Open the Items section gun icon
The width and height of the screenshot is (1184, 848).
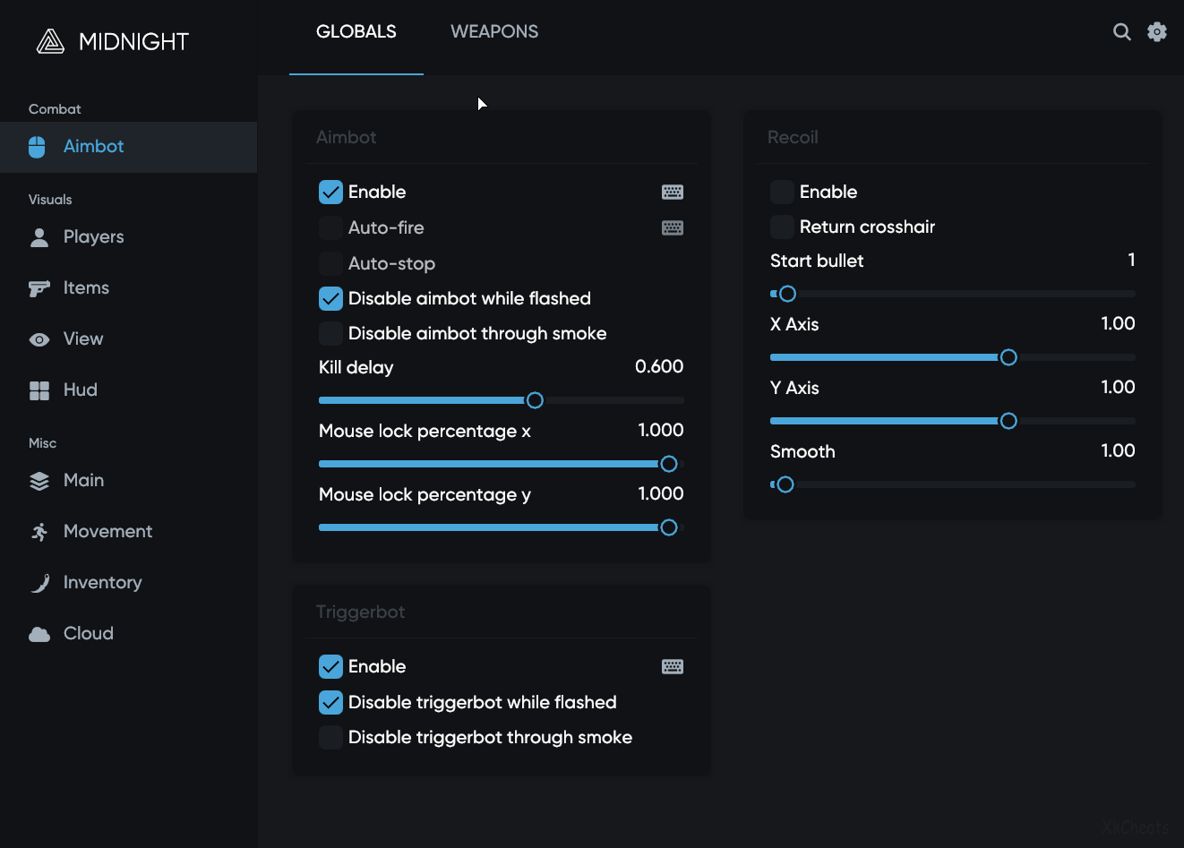coord(39,288)
